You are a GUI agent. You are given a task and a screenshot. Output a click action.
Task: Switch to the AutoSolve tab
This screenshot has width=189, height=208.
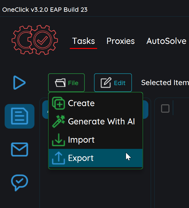coord(166,41)
